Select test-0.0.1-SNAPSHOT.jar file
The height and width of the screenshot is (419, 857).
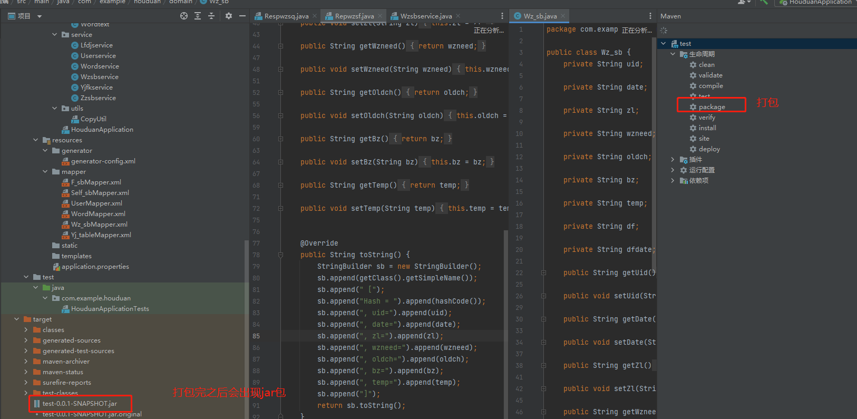click(x=75, y=404)
